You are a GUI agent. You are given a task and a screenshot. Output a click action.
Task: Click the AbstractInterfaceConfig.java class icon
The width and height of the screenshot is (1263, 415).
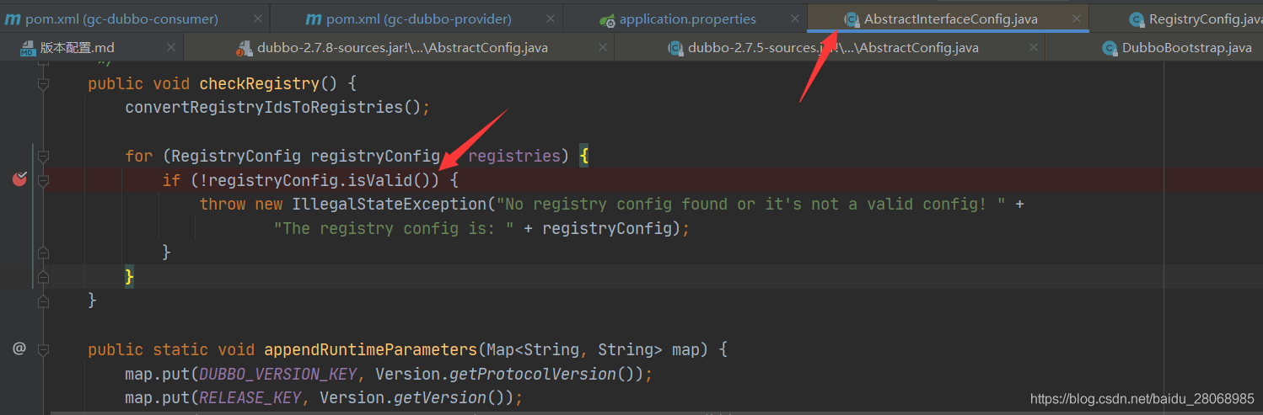coord(852,19)
